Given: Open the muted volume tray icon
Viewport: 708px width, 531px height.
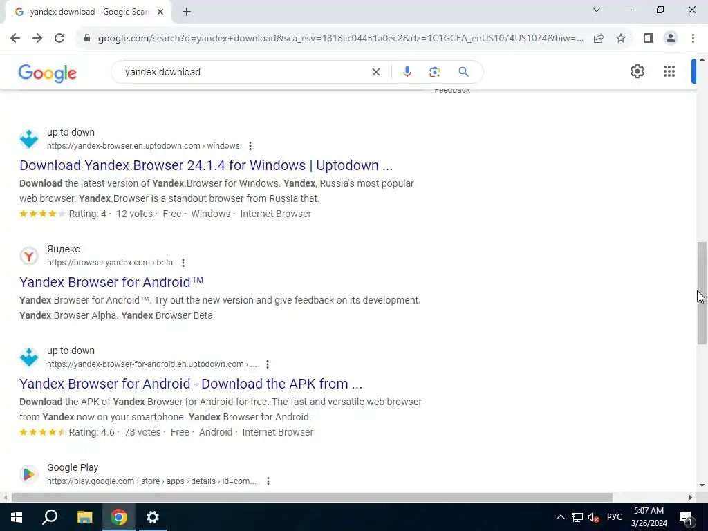Looking at the screenshot, I should pyautogui.click(x=594, y=517).
